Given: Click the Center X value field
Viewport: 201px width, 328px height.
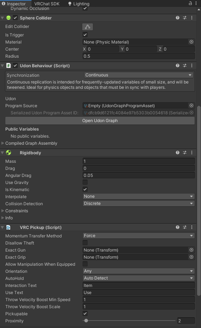Looking at the screenshot, I should point(103,49).
